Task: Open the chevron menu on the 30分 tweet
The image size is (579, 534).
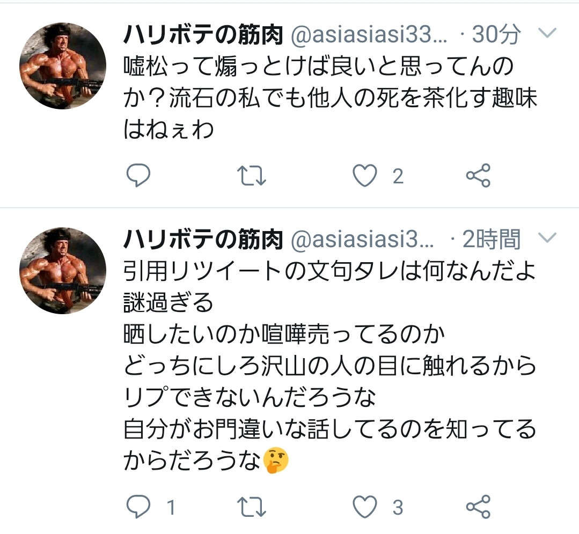Action: 547,33
